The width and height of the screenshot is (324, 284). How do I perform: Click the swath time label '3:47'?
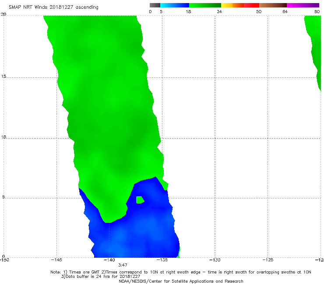(123, 265)
